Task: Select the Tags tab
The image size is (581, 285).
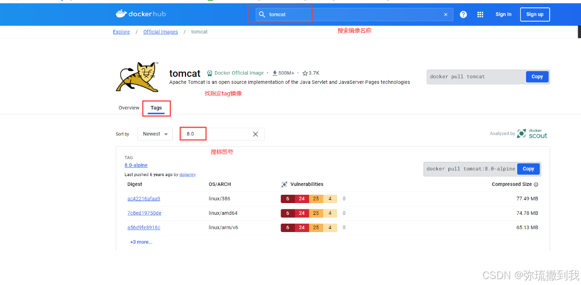Action: (157, 108)
